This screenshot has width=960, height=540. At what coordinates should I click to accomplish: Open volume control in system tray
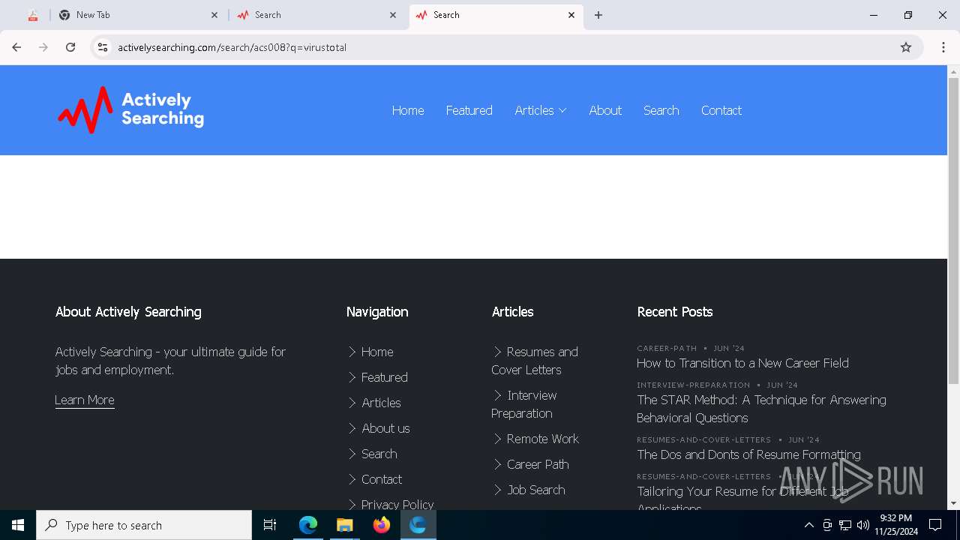click(863, 525)
